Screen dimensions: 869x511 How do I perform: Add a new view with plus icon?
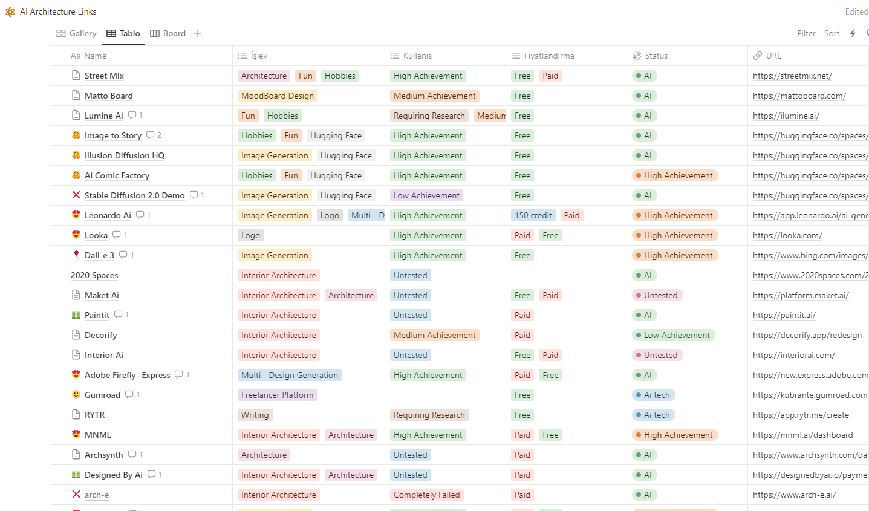tap(198, 33)
